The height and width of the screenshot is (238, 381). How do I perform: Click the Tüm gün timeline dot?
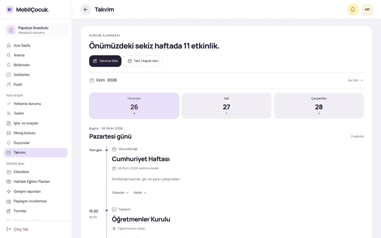coord(107,150)
